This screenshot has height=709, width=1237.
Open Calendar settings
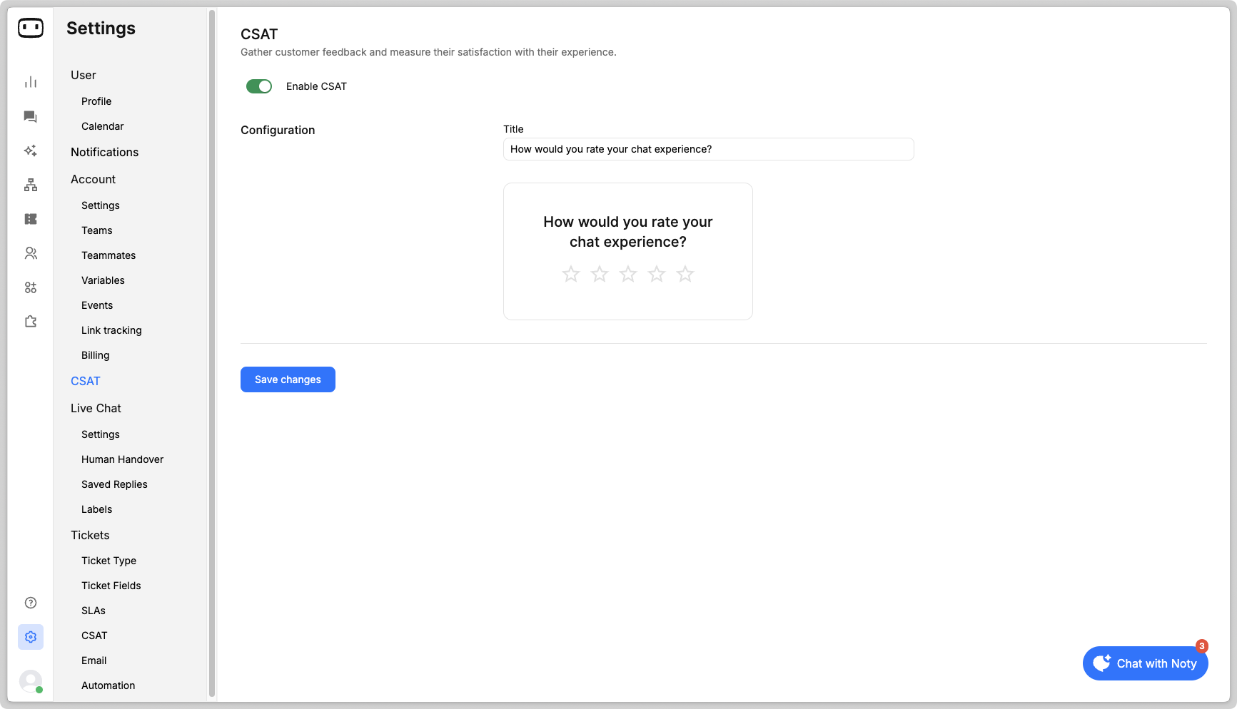103,126
